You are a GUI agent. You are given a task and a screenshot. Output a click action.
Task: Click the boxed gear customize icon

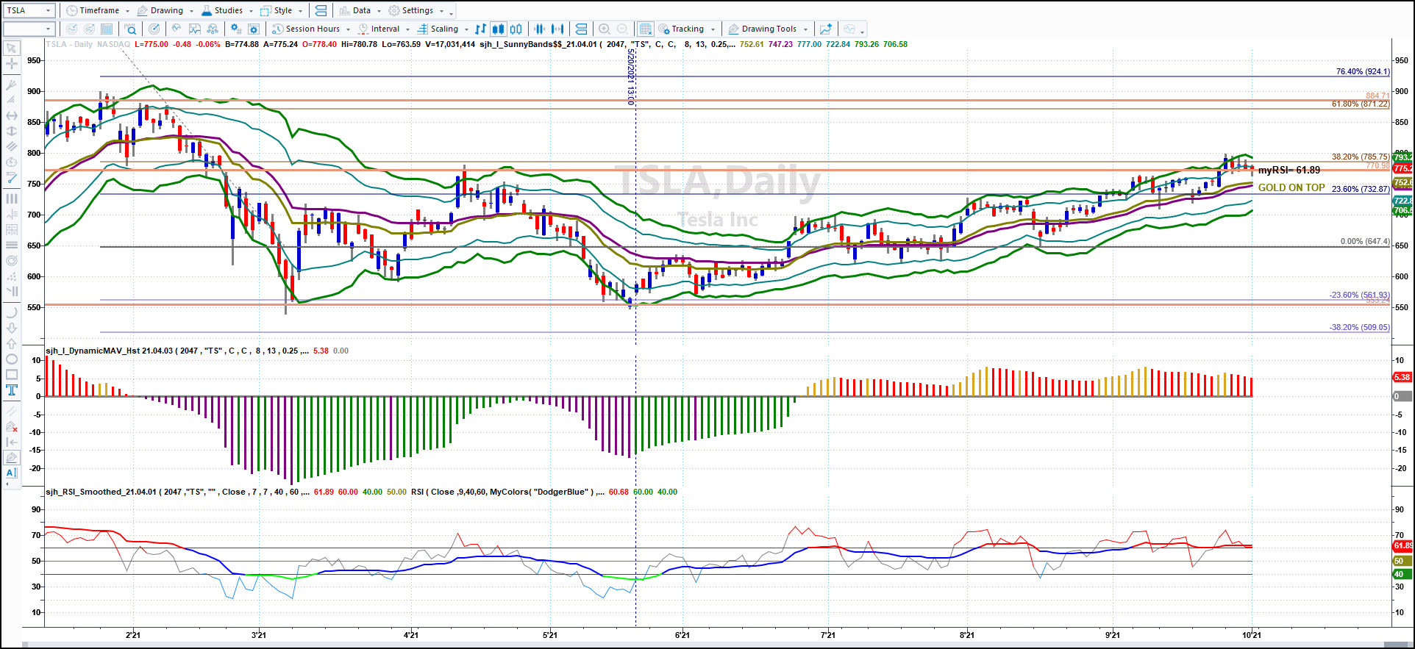click(254, 29)
